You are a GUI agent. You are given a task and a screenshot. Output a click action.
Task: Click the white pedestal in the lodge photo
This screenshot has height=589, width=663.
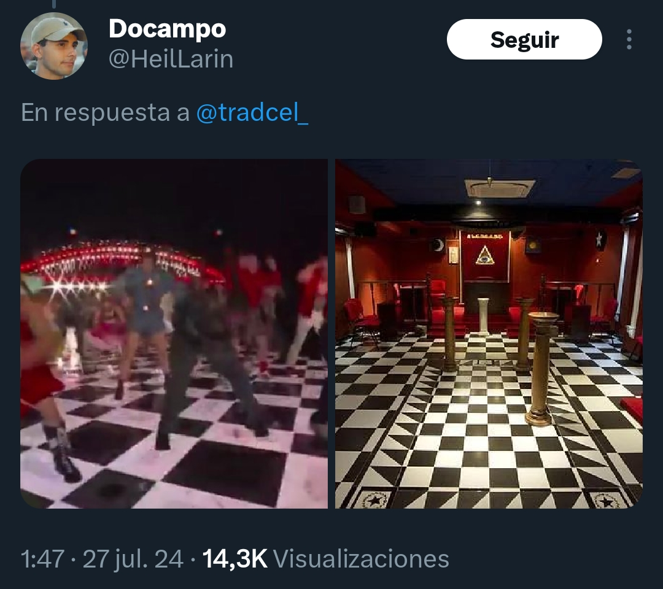click(483, 316)
